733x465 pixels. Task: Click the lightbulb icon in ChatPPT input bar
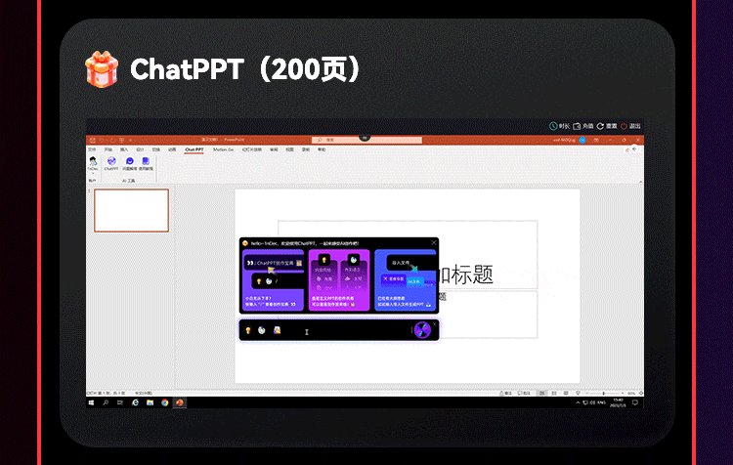(x=248, y=330)
